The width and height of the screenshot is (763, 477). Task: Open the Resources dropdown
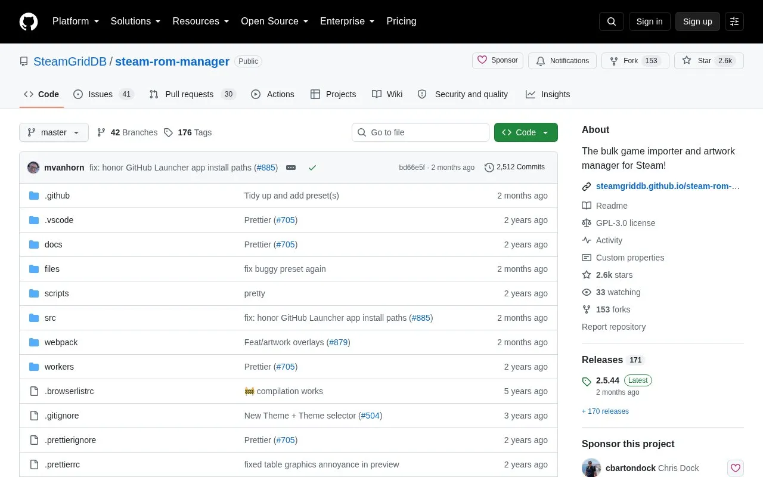tap(201, 21)
